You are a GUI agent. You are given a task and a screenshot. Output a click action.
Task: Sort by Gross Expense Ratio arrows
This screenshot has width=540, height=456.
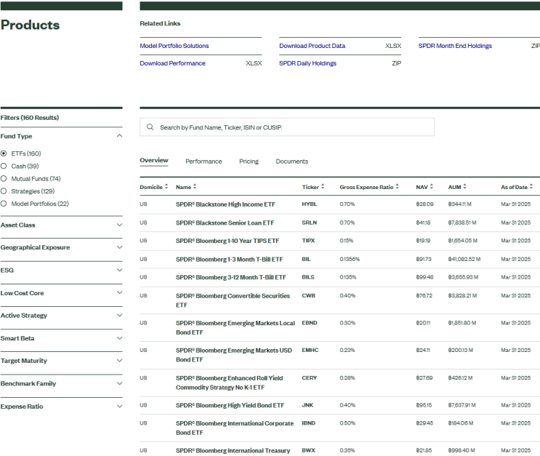(398, 187)
